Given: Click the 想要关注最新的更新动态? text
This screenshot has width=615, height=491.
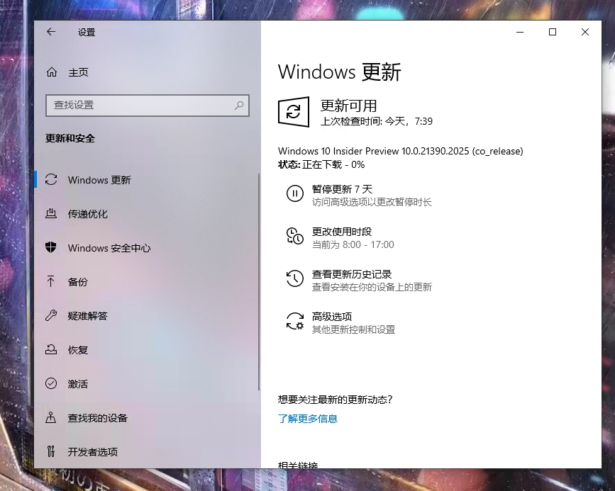Looking at the screenshot, I should click(x=336, y=400).
